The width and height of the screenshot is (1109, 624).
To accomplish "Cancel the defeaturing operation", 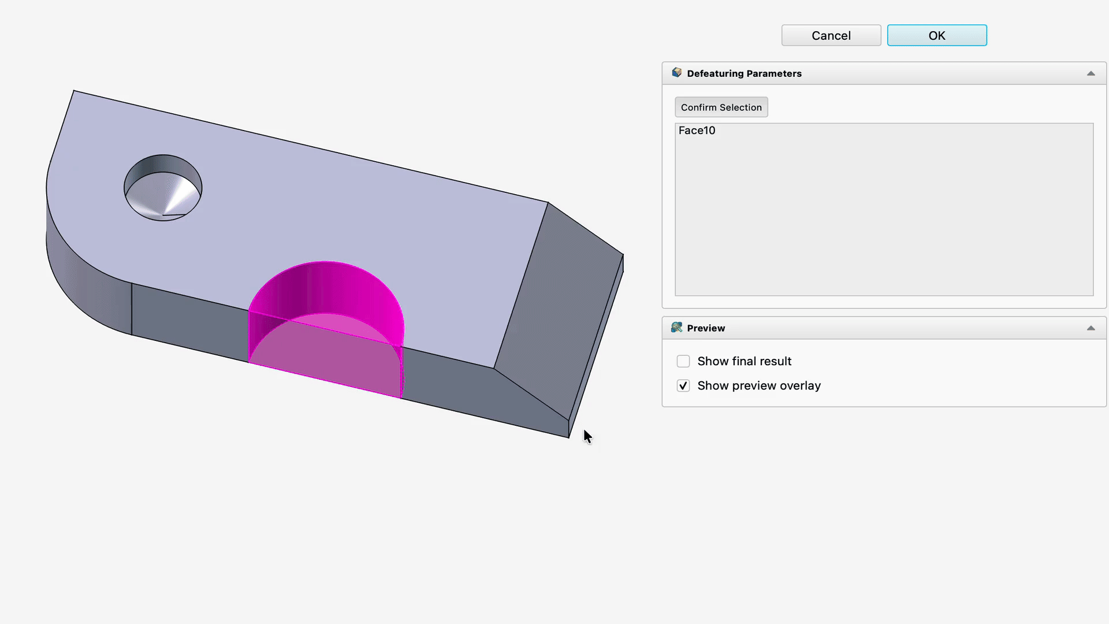I will pyautogui.click(x=831, y=35).
